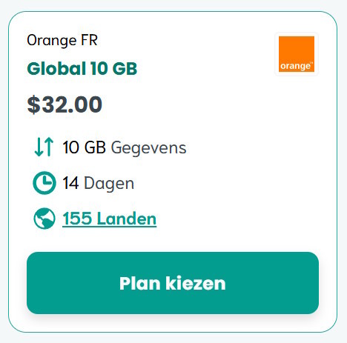Click the word Gegevens
The width and height of the screenshot is (347, 343).
pos(148,148)
